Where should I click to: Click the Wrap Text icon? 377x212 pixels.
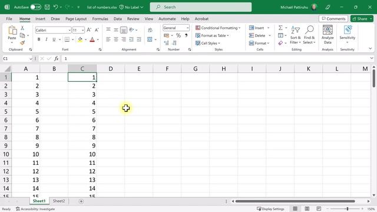[x=150, y=30]
